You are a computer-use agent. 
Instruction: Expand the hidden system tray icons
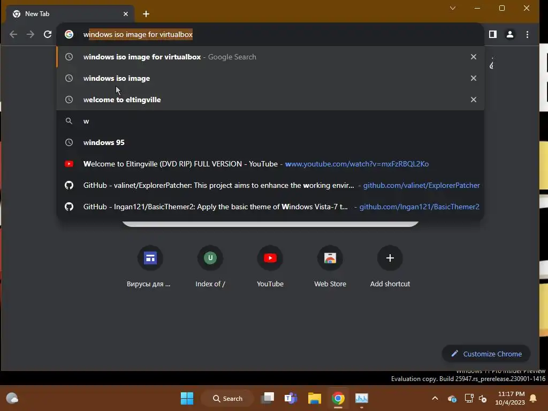pyautogui.click(x=435, y=398)
